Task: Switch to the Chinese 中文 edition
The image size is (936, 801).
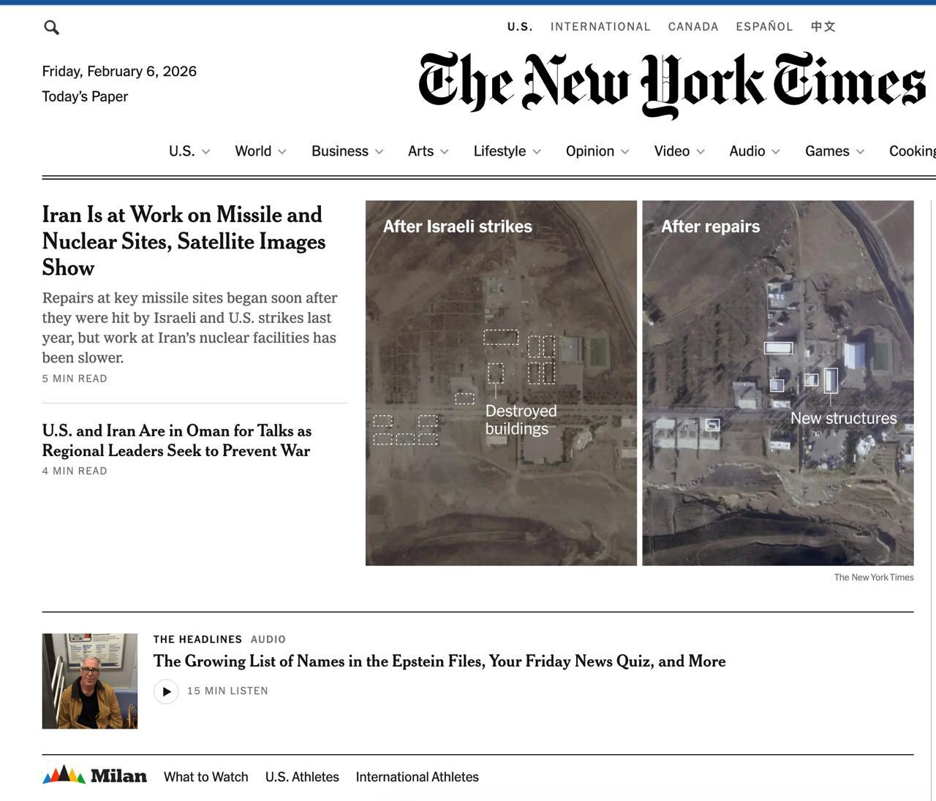Action: [823, 26]
